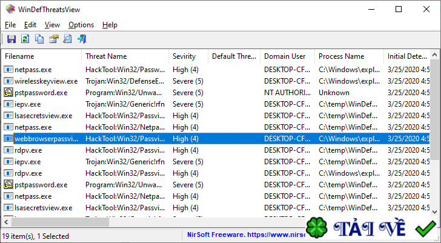Click DESKTOP-CF... in the webbrowserpassvi... row
Screen dimensions: 441x243
[x=287, y=139]
